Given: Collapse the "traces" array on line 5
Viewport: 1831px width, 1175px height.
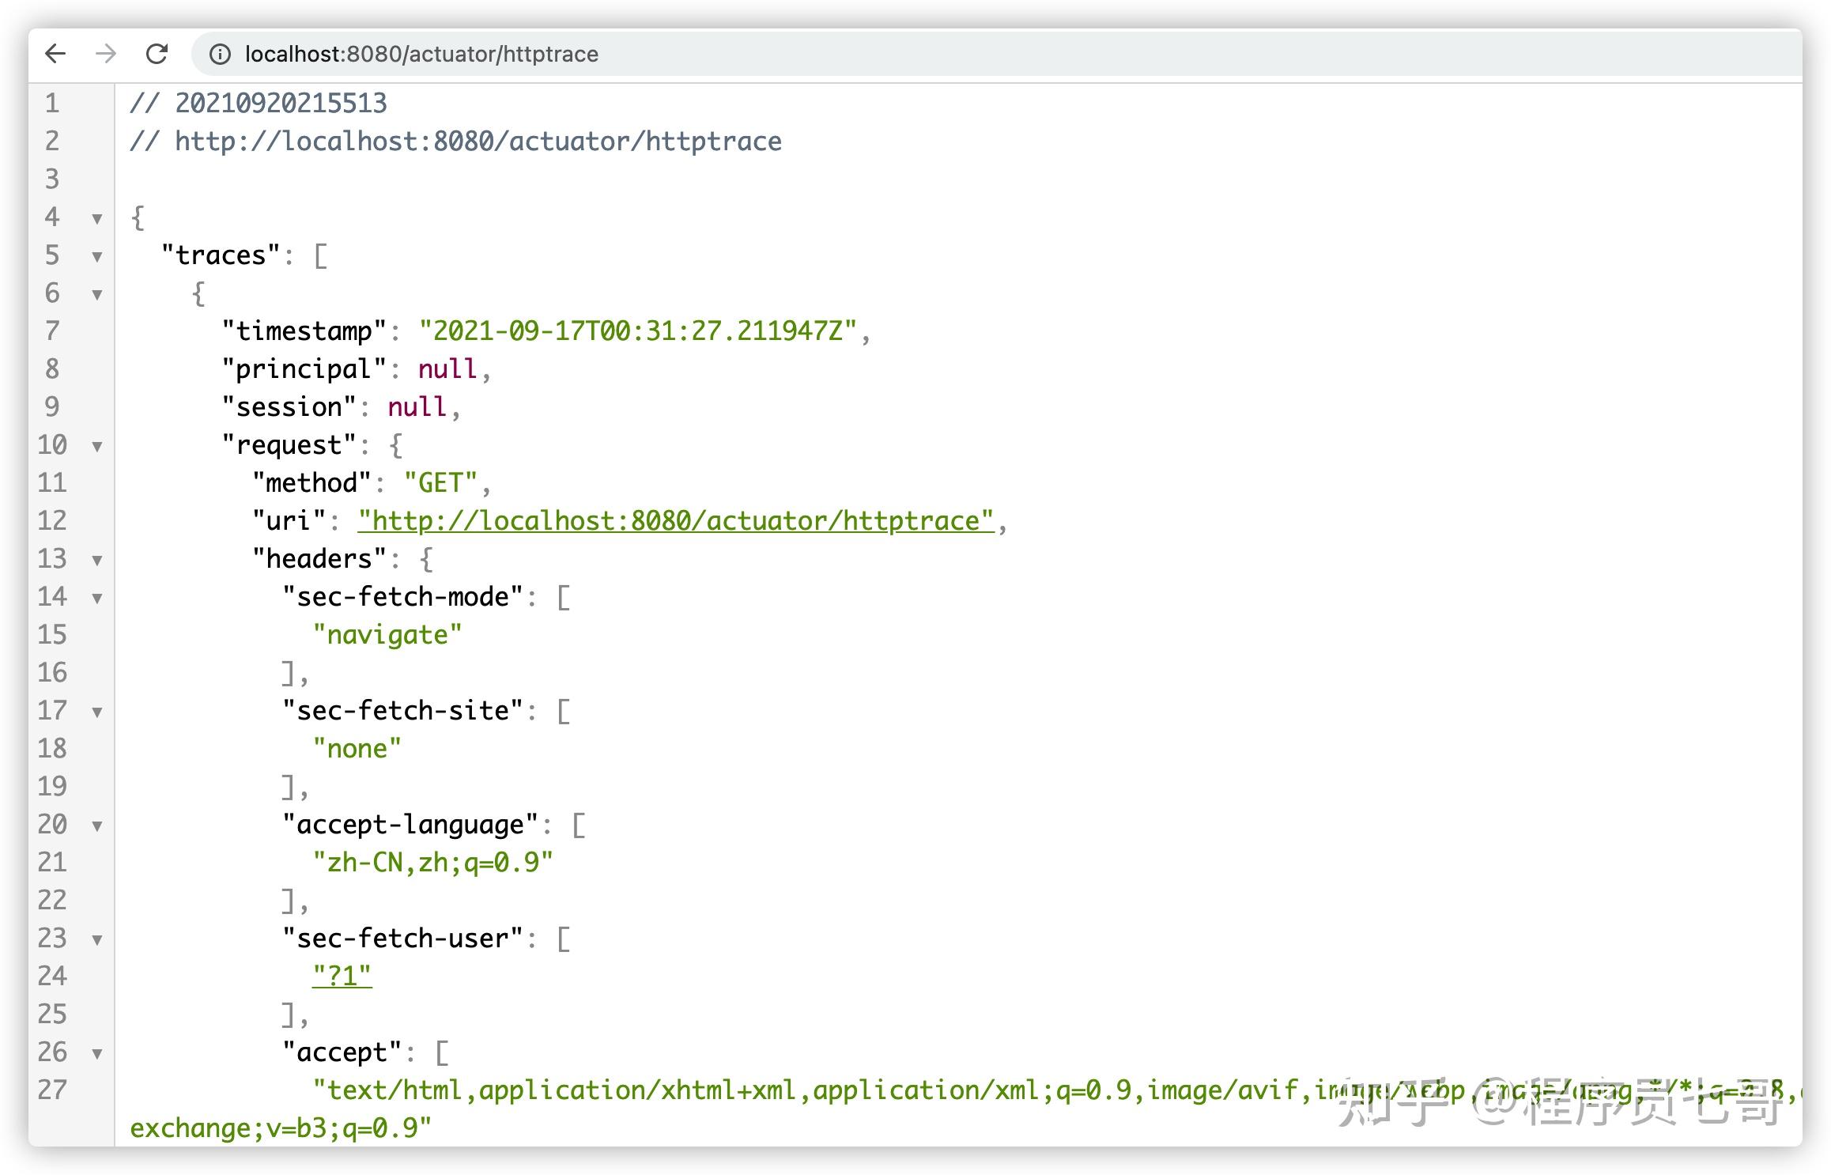Looking at the screenshot, I should pyautogui.click(x=97, y=257).
